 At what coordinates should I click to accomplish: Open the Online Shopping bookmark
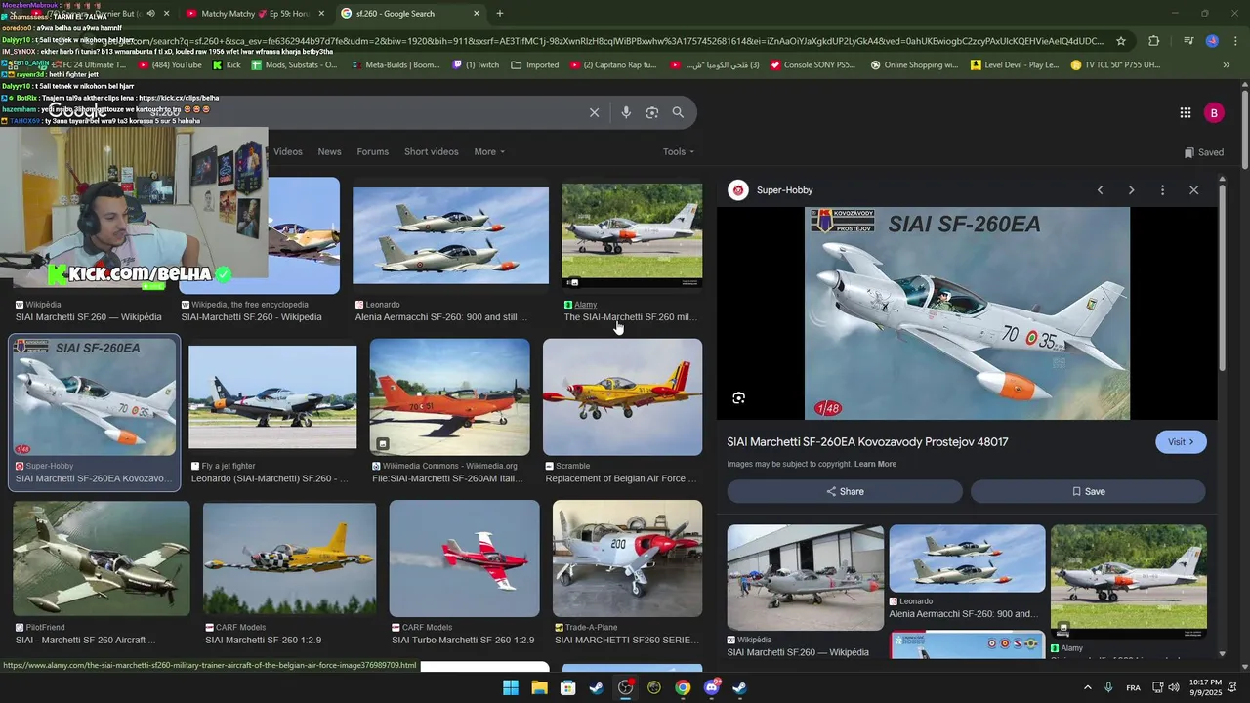[914, 65]
